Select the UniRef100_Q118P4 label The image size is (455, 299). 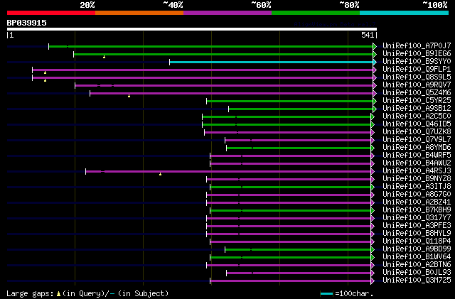coord(417,241)
